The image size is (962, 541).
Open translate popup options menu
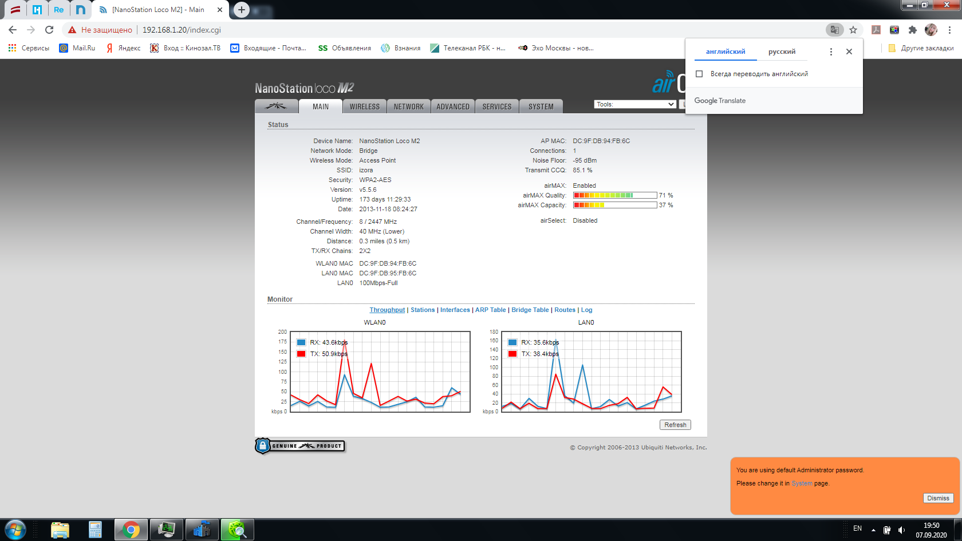(831, 52)
